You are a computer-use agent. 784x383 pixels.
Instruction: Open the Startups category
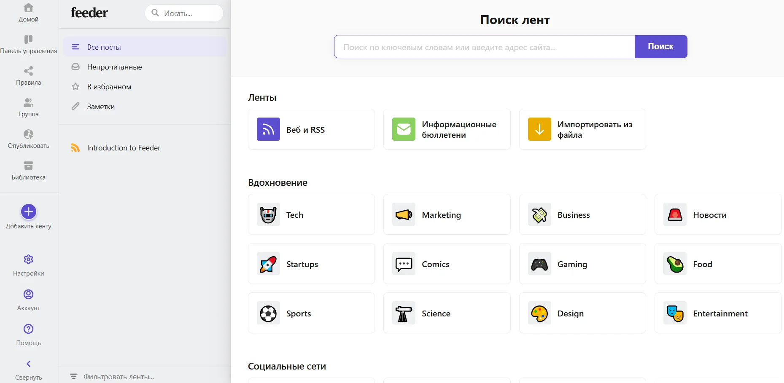point(311,264)
